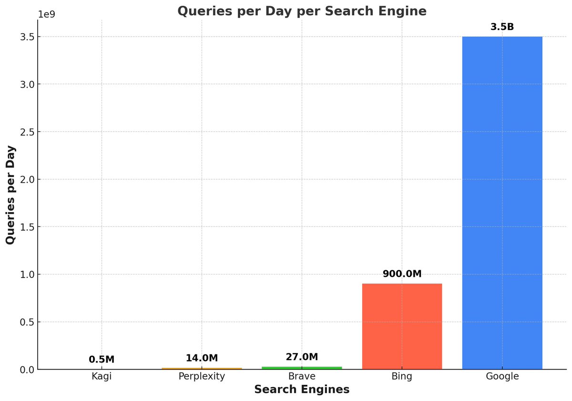Select the 3.5B value label

pos(502,27)
